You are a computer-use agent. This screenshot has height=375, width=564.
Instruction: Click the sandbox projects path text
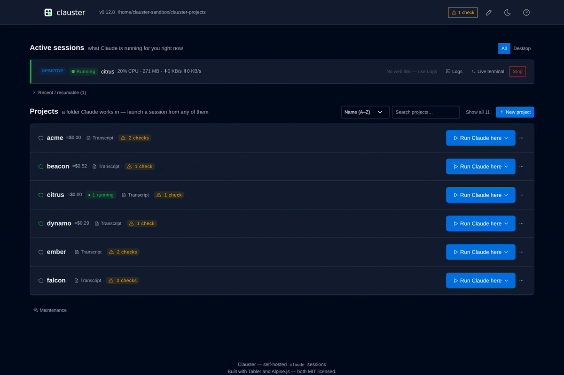162,12
